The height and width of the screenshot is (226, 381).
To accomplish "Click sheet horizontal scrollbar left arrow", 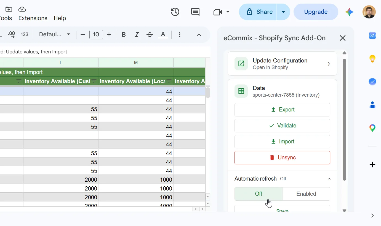I will pos(196,209).
